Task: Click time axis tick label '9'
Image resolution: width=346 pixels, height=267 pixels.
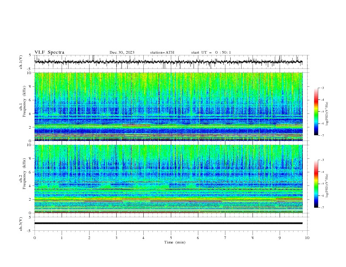Action: coord(280,238)
